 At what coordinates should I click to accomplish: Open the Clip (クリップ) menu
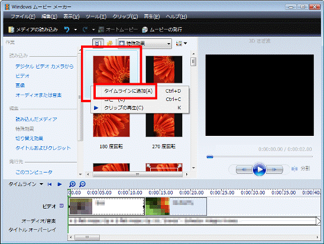point(125,17)
